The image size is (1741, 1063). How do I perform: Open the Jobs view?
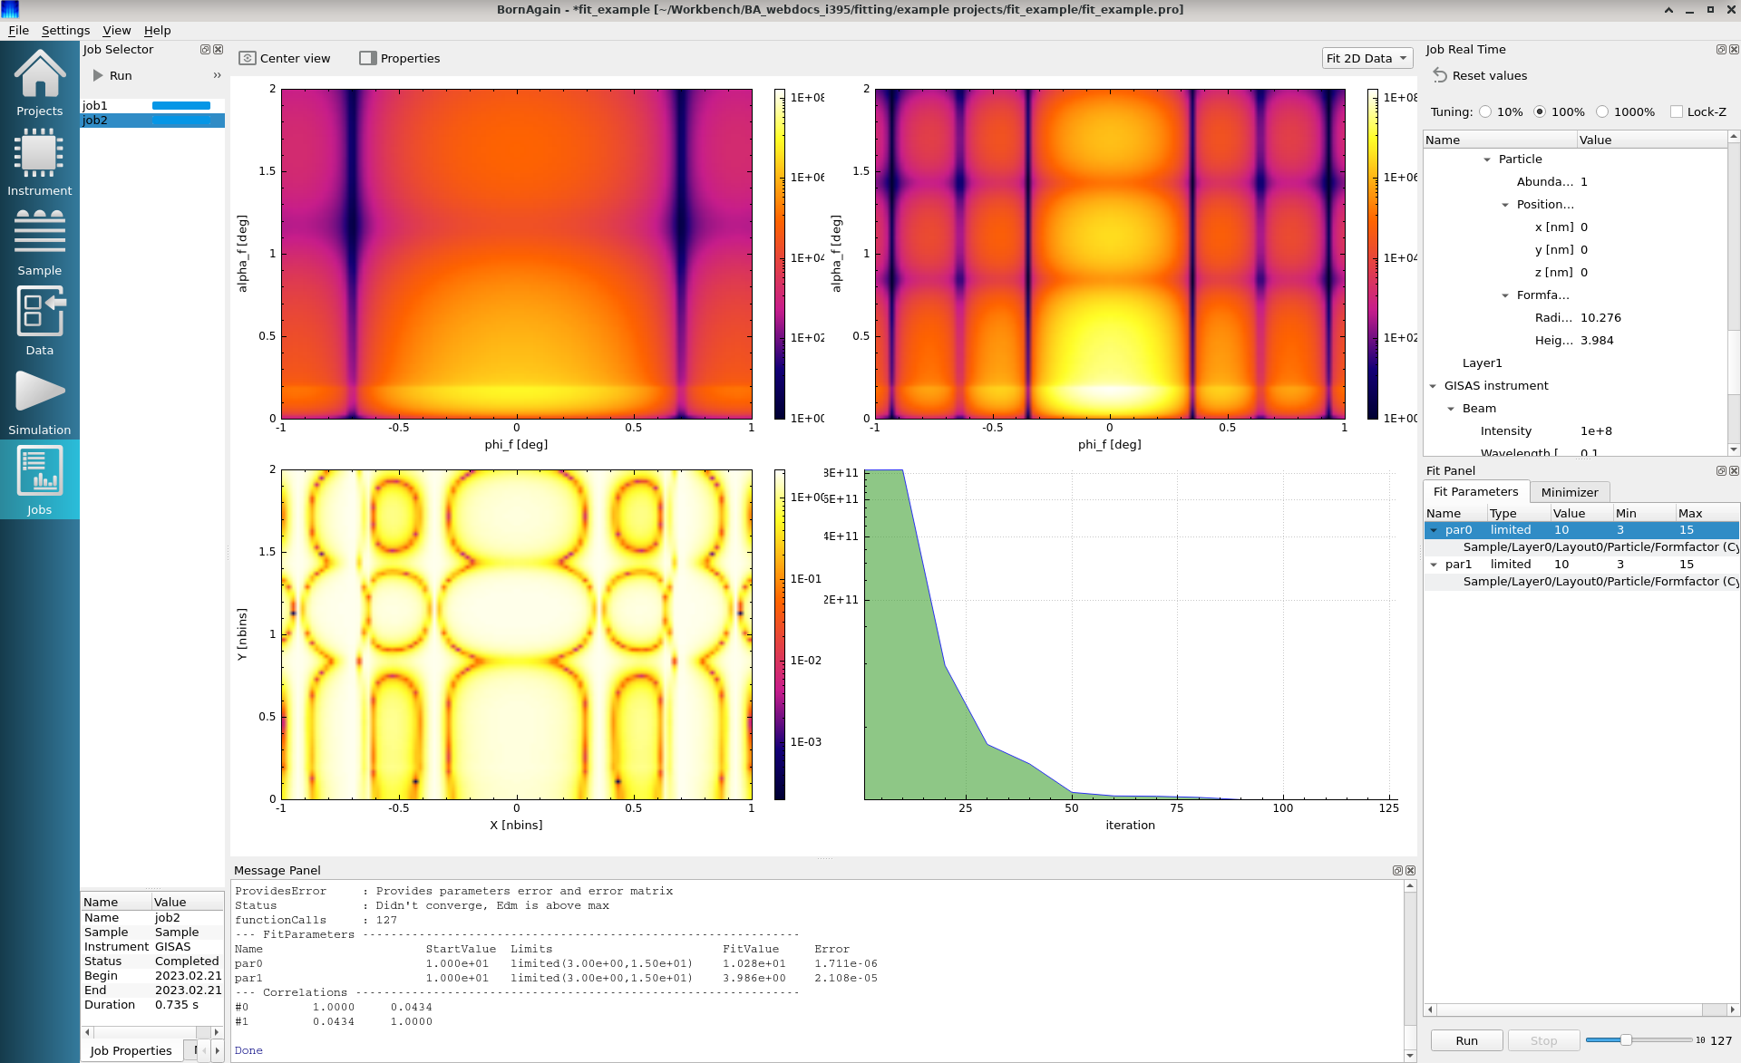[39, 480]
